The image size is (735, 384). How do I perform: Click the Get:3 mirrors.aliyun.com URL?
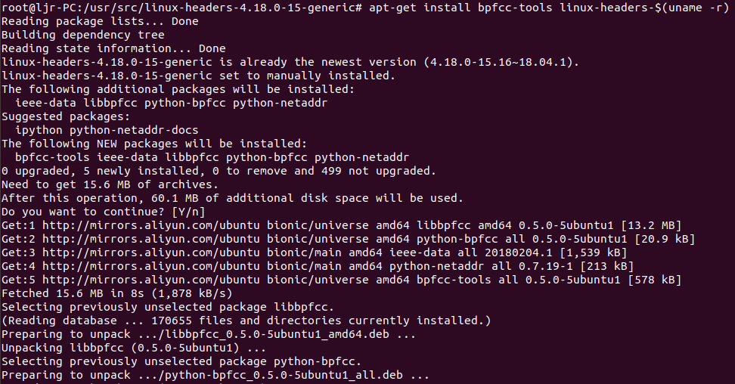(x=151, y=252)
